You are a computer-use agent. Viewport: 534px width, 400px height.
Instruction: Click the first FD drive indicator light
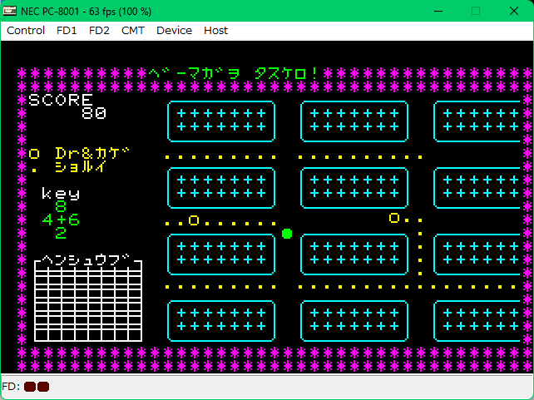(30, 387)
